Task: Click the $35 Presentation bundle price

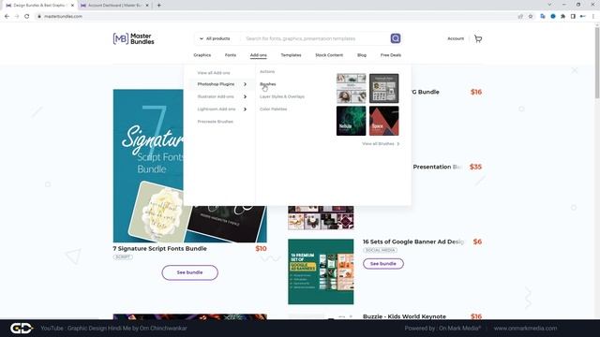Action: (x=475, y=167)
